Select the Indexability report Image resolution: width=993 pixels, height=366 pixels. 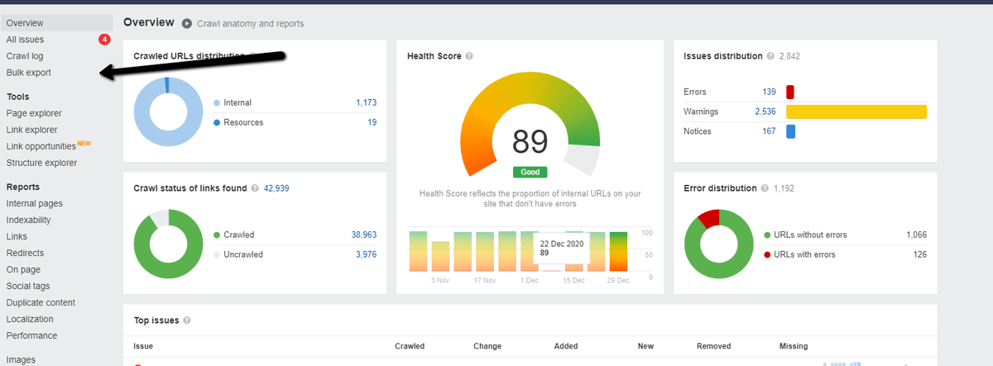(x=28, y=220)
